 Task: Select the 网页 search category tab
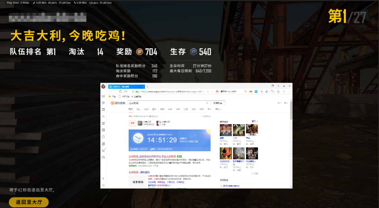(131, 109)
